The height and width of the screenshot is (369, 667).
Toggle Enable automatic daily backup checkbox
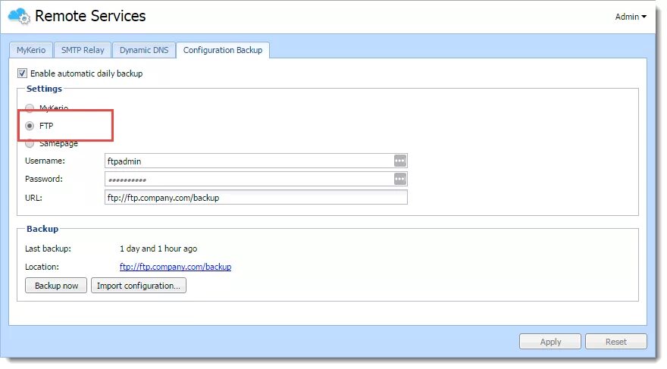(x=22, y=73)
